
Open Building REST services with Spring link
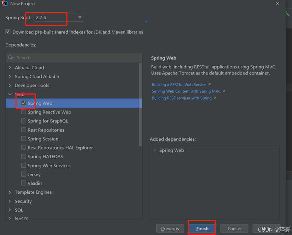[182, 98]
